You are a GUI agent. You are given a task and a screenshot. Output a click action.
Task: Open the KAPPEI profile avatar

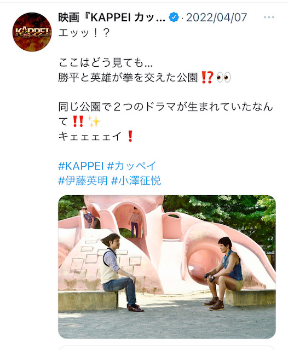(x=32, y=32)
